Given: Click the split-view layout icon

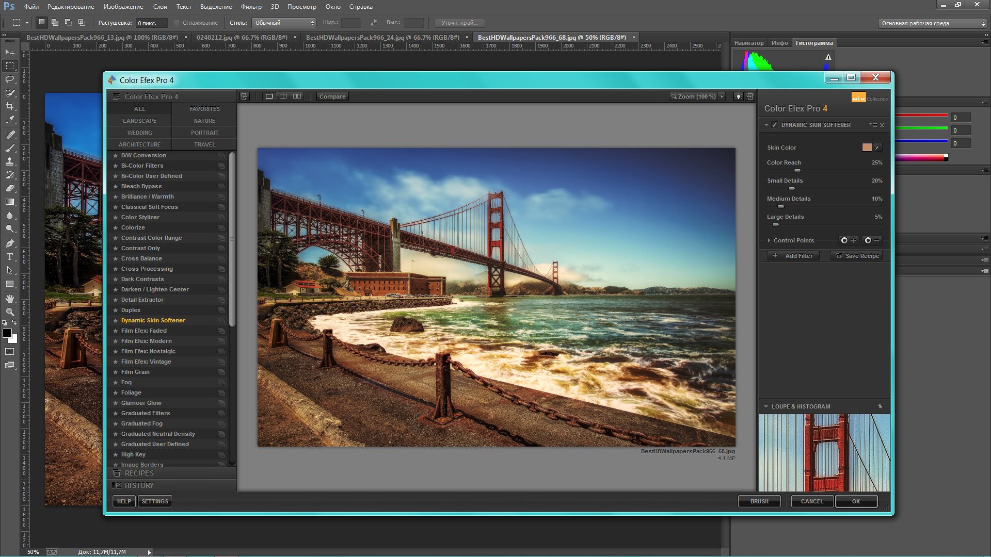Looking at the screenshot, I should 284,96.
